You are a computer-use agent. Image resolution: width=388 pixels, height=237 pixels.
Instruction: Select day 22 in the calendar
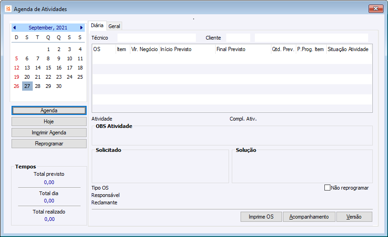(48, 77)
